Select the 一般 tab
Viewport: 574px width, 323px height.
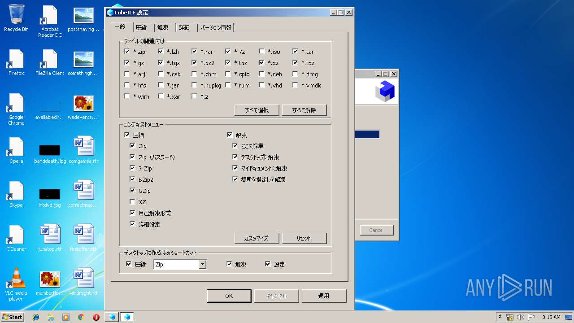[x=120, y=27]
